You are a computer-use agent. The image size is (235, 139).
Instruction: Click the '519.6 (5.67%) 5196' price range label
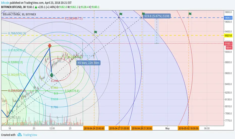point(157,16)
